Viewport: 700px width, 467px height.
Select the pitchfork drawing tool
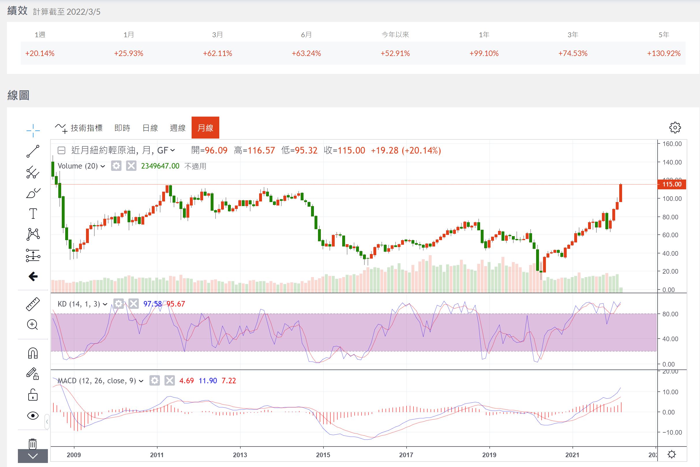coord(33,172)
